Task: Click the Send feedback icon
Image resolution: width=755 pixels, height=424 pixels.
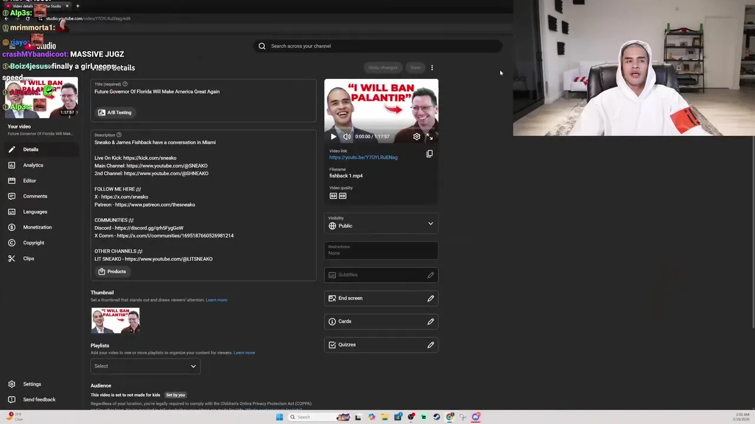Action: coord(11,399)
